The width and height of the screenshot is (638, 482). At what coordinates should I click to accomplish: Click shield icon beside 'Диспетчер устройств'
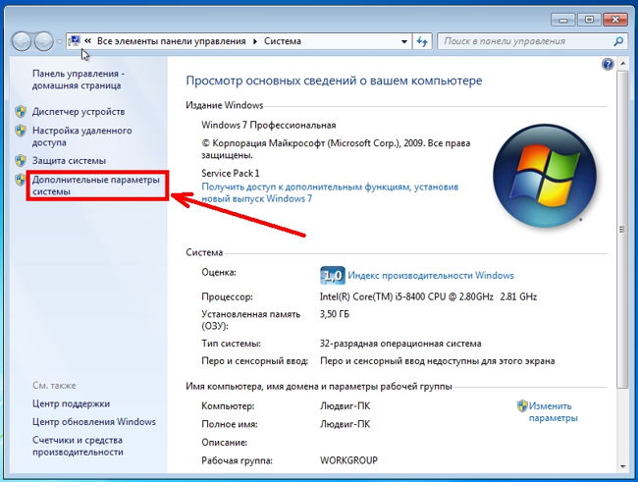[x=21, y=112]
